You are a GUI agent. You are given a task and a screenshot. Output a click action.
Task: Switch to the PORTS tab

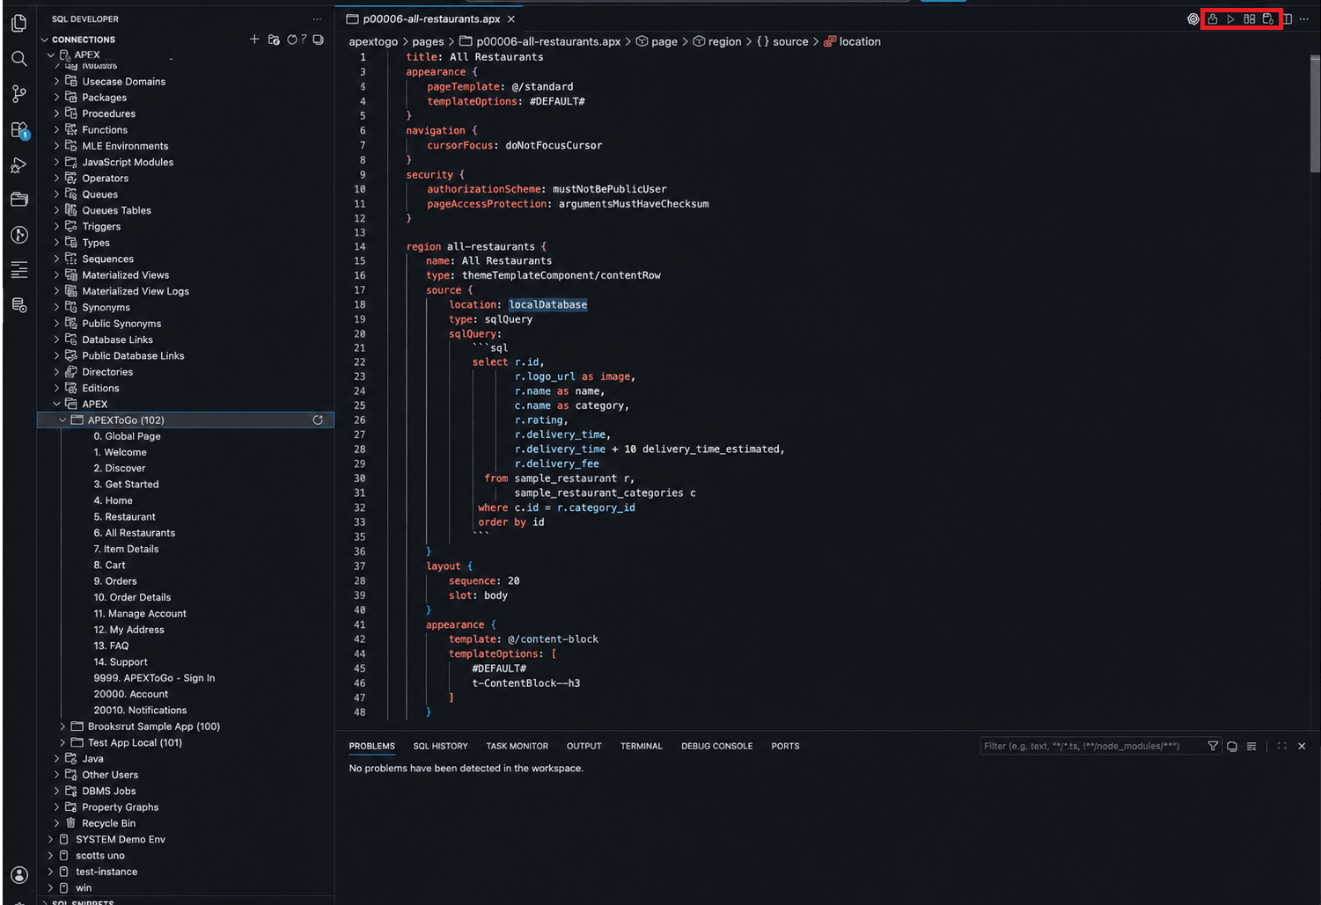pos(785,746)
